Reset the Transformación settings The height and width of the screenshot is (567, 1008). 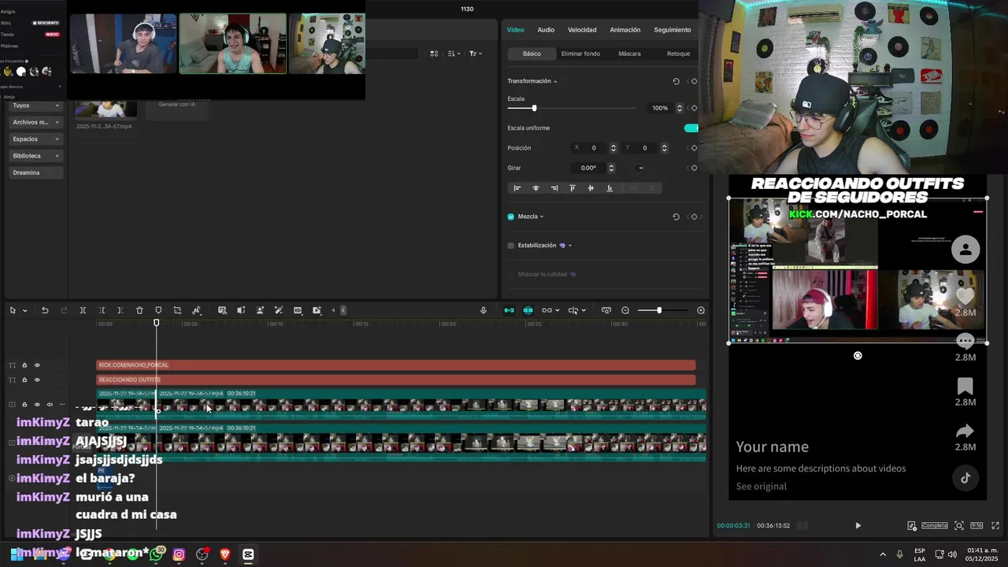pos(676,81)
